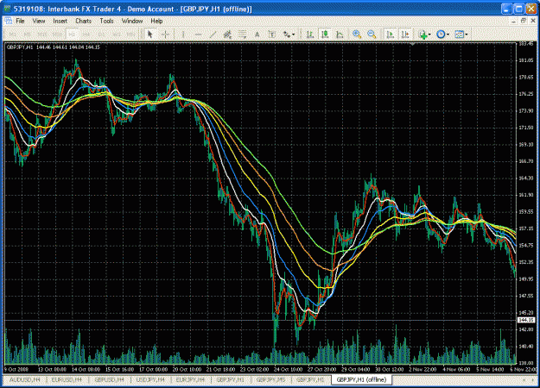Image resolution: width=540 pixels, height=388 pixels.
Task: Switch to the EURUSD,H4 chart tab
Action: coord(67,379)
